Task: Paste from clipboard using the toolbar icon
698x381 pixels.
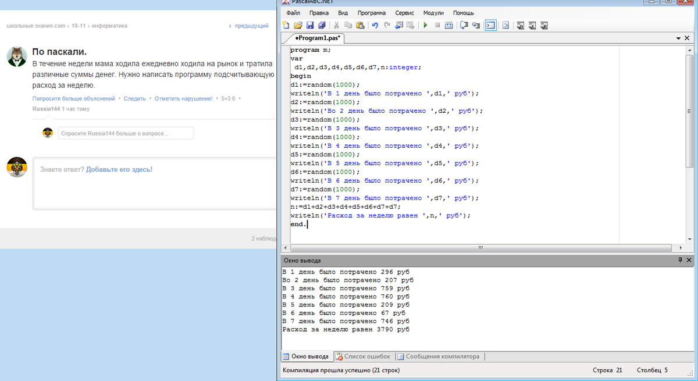Action: pyautogui.click(x=360, y=25)
